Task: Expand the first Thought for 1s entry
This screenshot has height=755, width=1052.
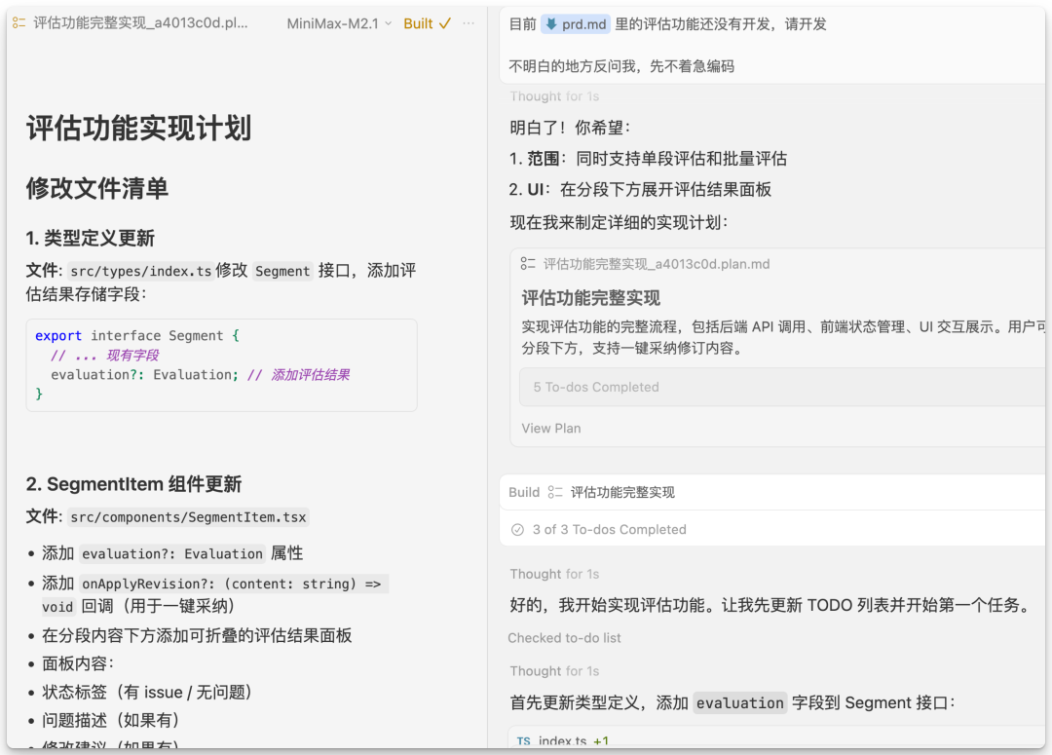Action: pos(555,95)
